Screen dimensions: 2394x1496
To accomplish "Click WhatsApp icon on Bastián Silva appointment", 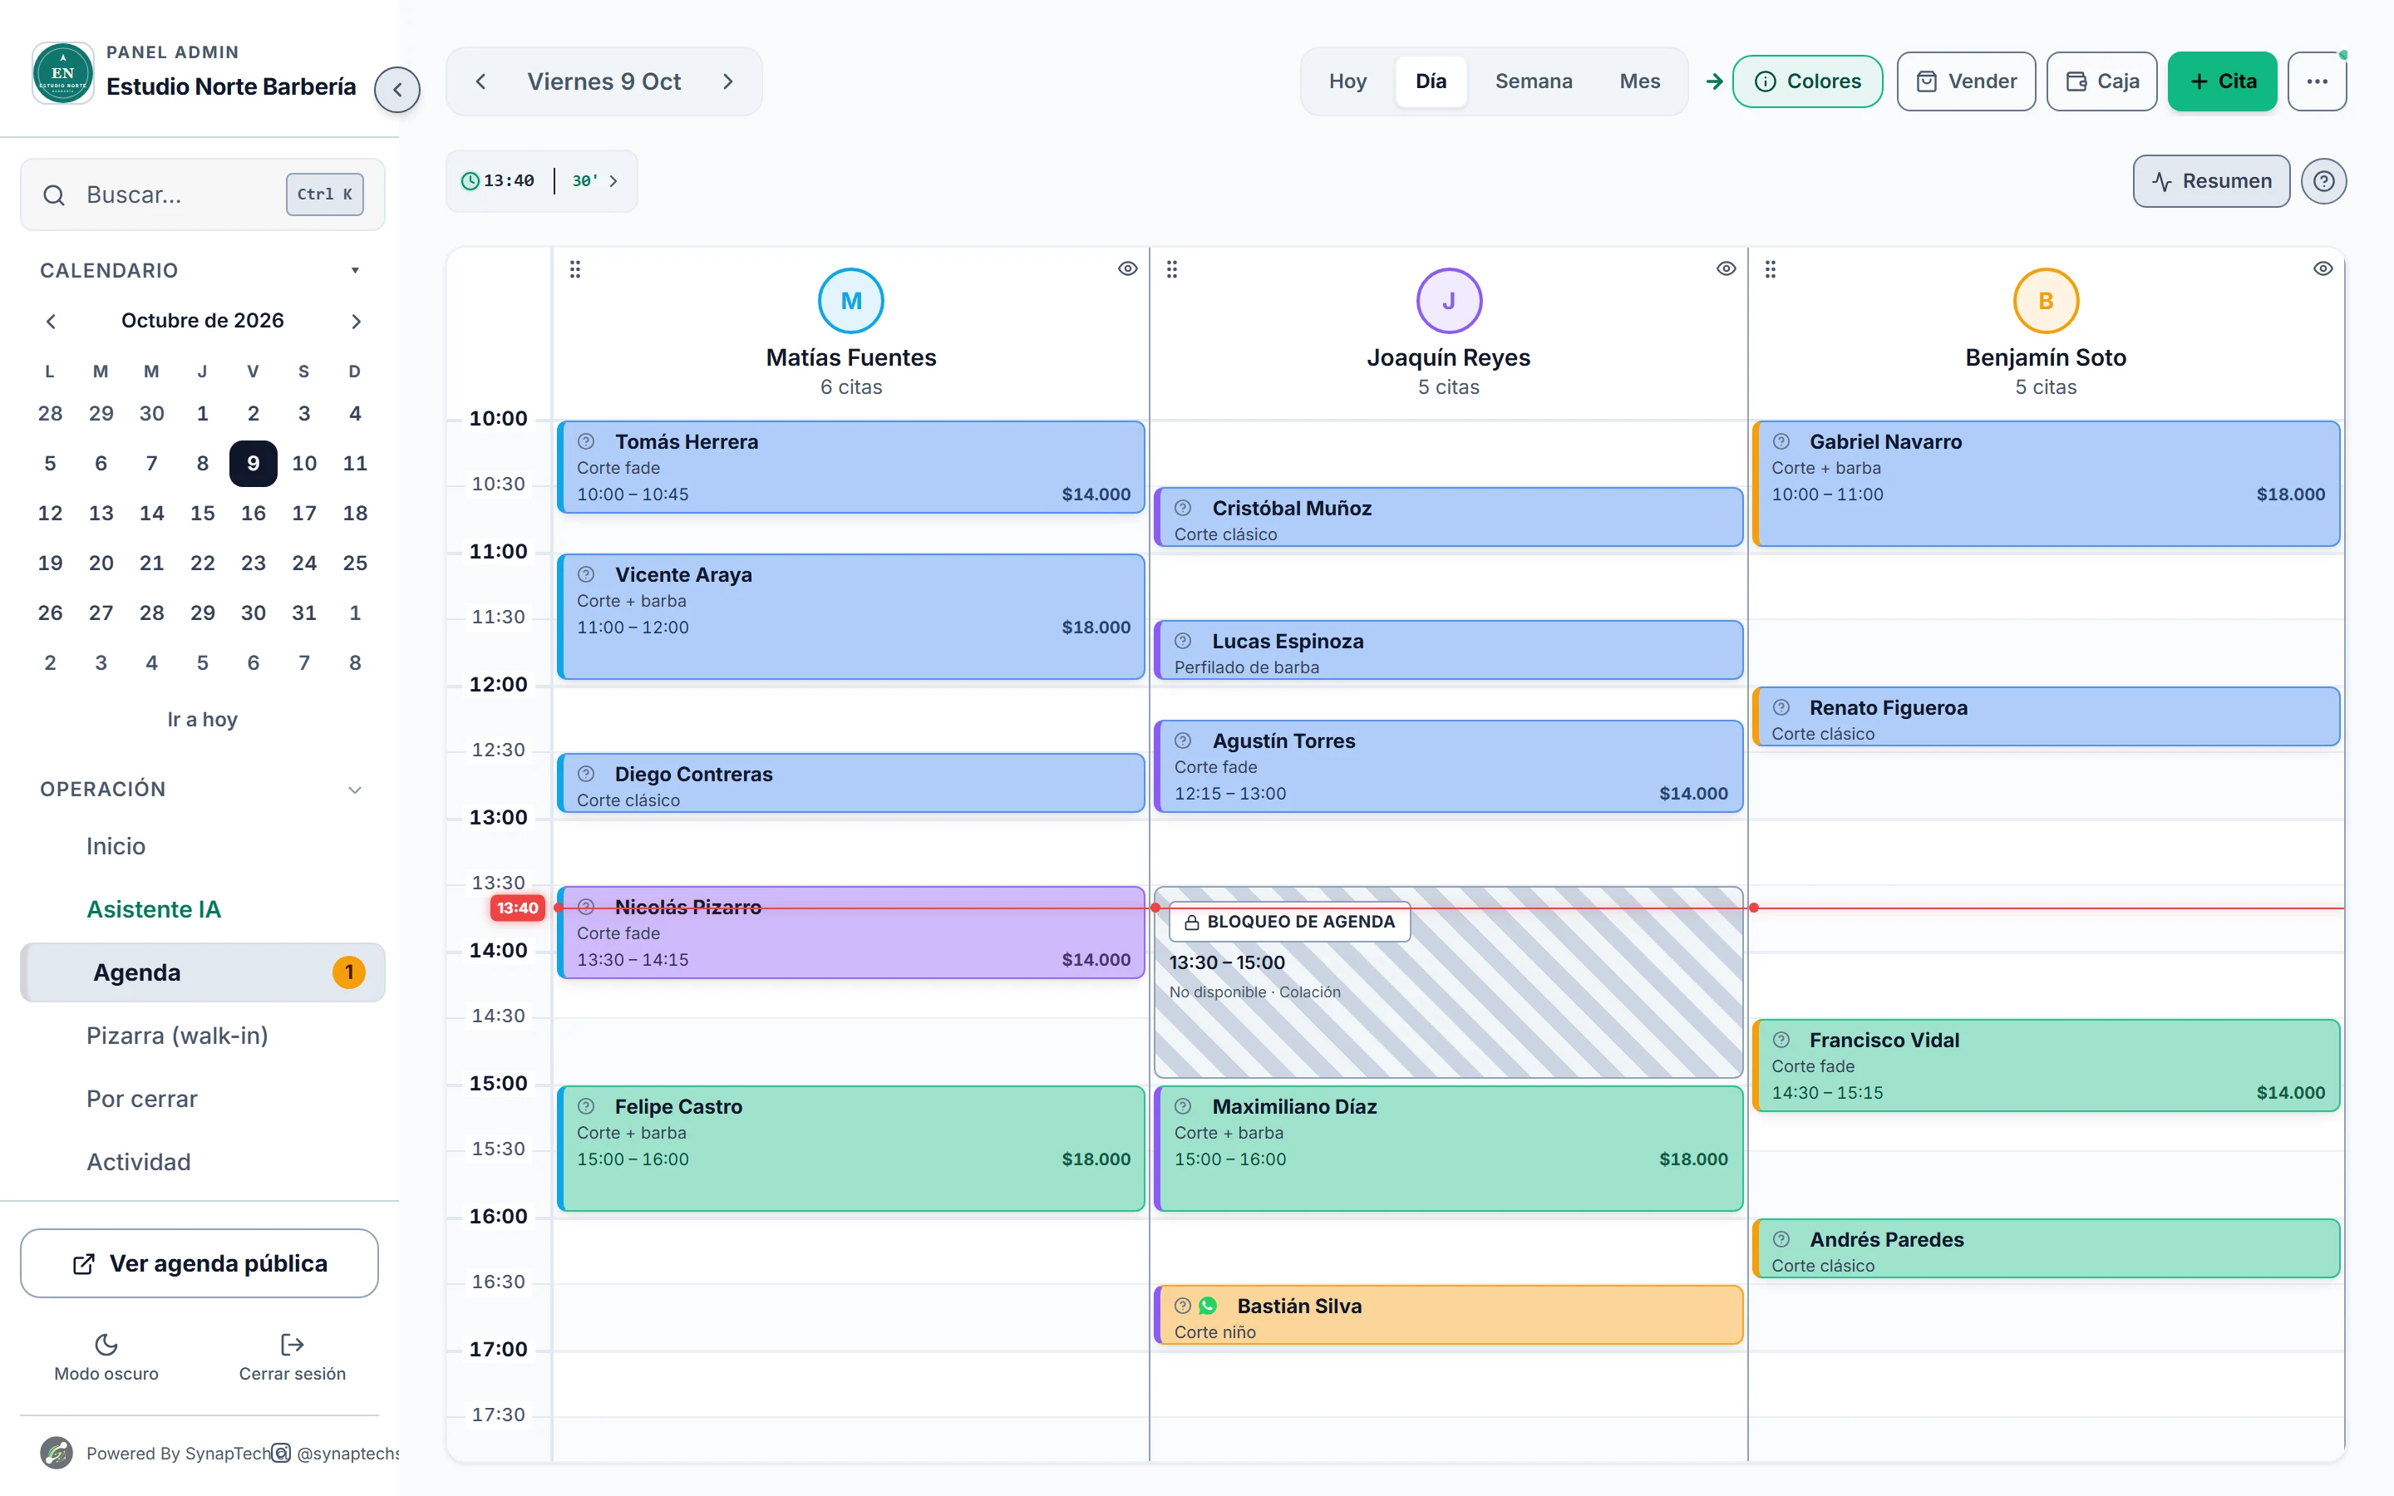I will click(x=1208, y=1306).
